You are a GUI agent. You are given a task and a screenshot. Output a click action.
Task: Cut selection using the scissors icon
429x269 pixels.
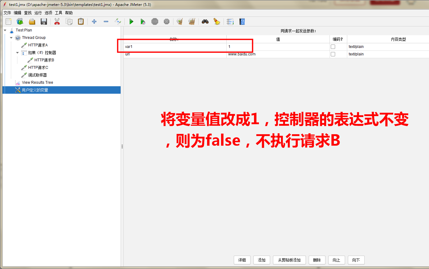pos(57,21)
